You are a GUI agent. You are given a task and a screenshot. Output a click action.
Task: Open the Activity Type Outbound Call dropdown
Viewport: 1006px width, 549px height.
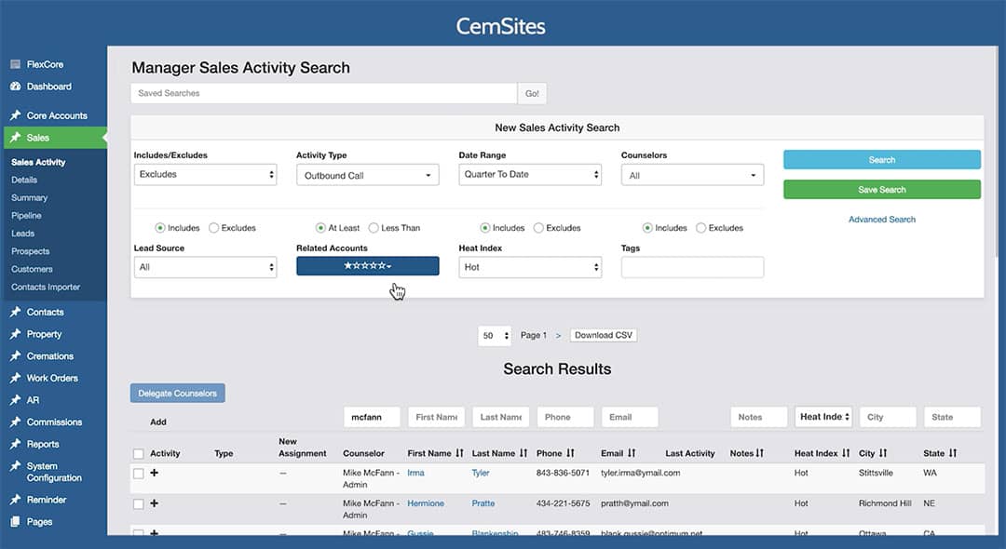click(368, 175)
